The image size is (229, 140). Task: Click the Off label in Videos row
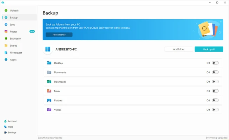pyautogui.click(x=208, y=110)
